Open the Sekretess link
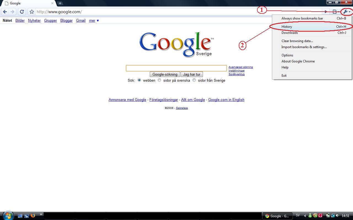 [x=182, y=108]
